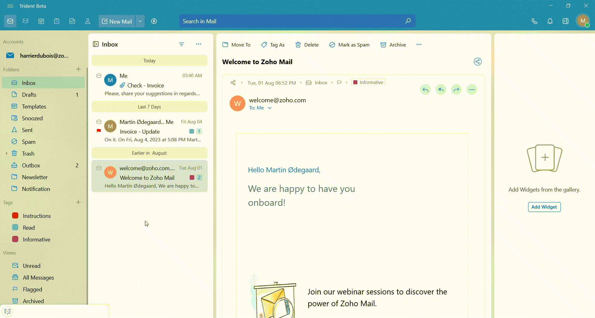Open the Drafts folder
The height and width of the screenshot is (318, 595).
pos(29,95)
